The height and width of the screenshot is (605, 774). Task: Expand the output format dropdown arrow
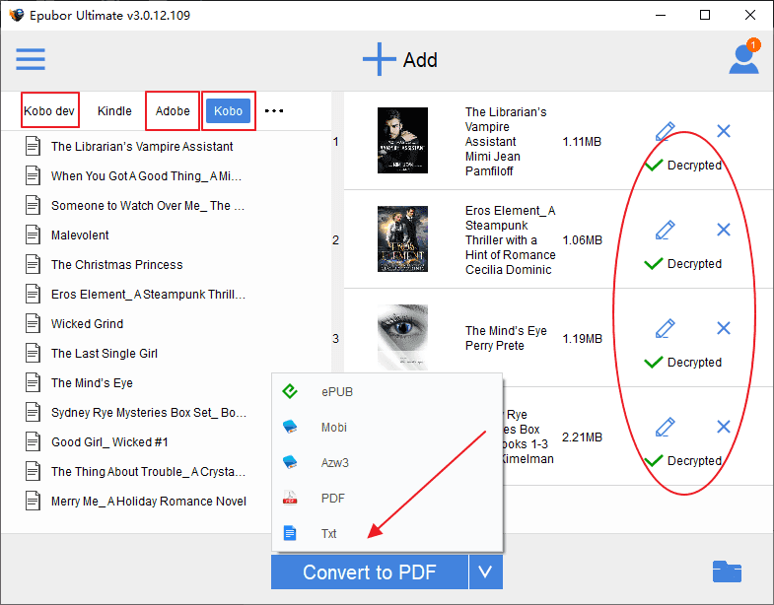pos(486,571)
